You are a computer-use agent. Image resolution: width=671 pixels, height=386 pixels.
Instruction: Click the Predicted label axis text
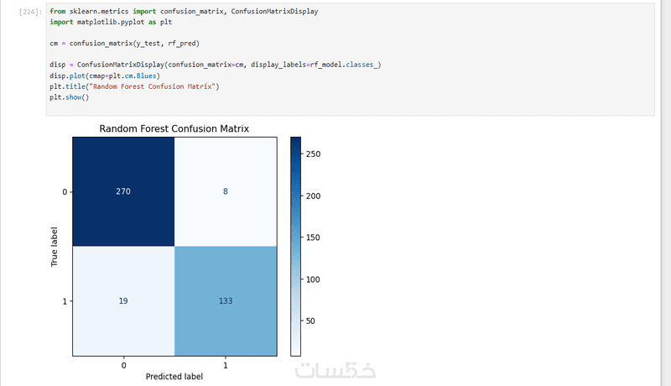click(x=174, y=377)
